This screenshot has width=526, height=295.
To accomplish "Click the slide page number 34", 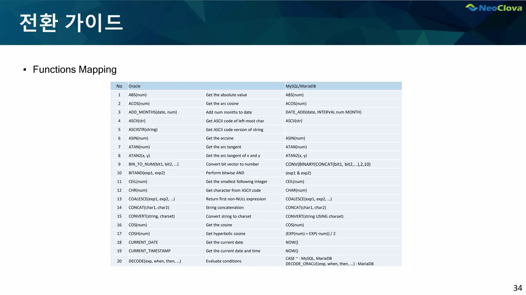I will 518,288.
